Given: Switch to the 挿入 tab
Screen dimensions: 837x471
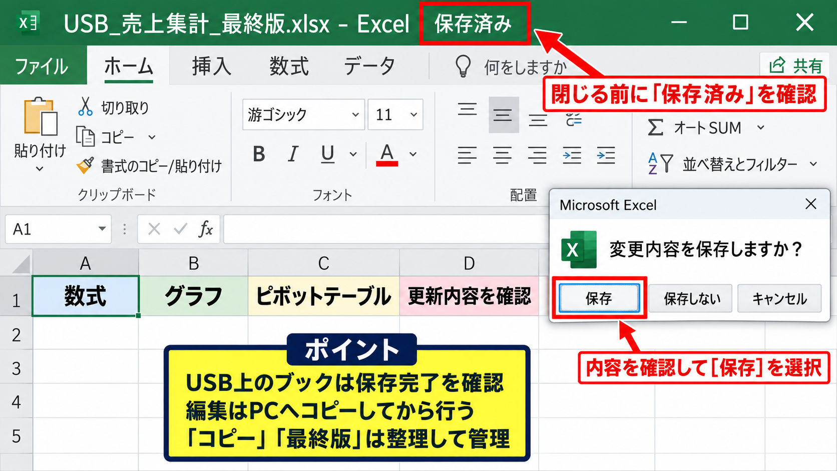Looking at the screenshot, I should coord(212,66).
